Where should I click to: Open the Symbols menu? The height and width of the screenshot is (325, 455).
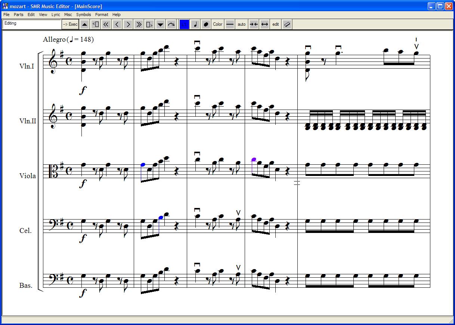[83, 15]
